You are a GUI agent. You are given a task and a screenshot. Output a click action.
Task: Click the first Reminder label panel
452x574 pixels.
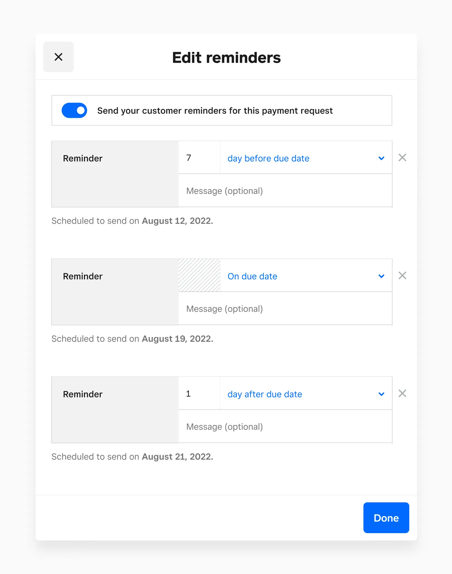tap(115, 174)
